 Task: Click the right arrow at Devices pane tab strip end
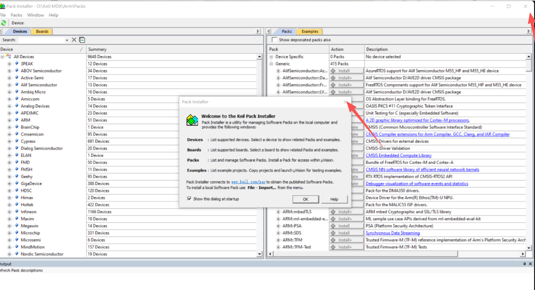coord(258,31)
